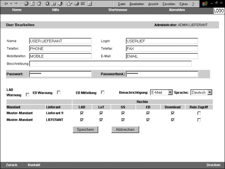The image size is (225, 169).
Task: Click the Stop loading icon
Action: [x=26, y=3]
